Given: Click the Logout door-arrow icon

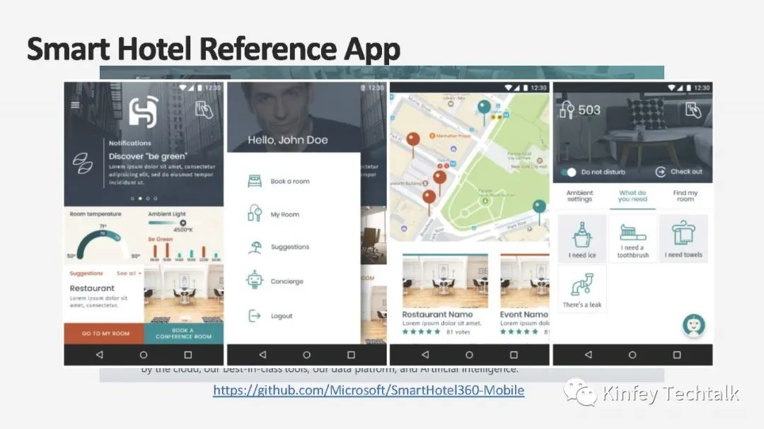Looking at the screenshot, I should [255, 316].
